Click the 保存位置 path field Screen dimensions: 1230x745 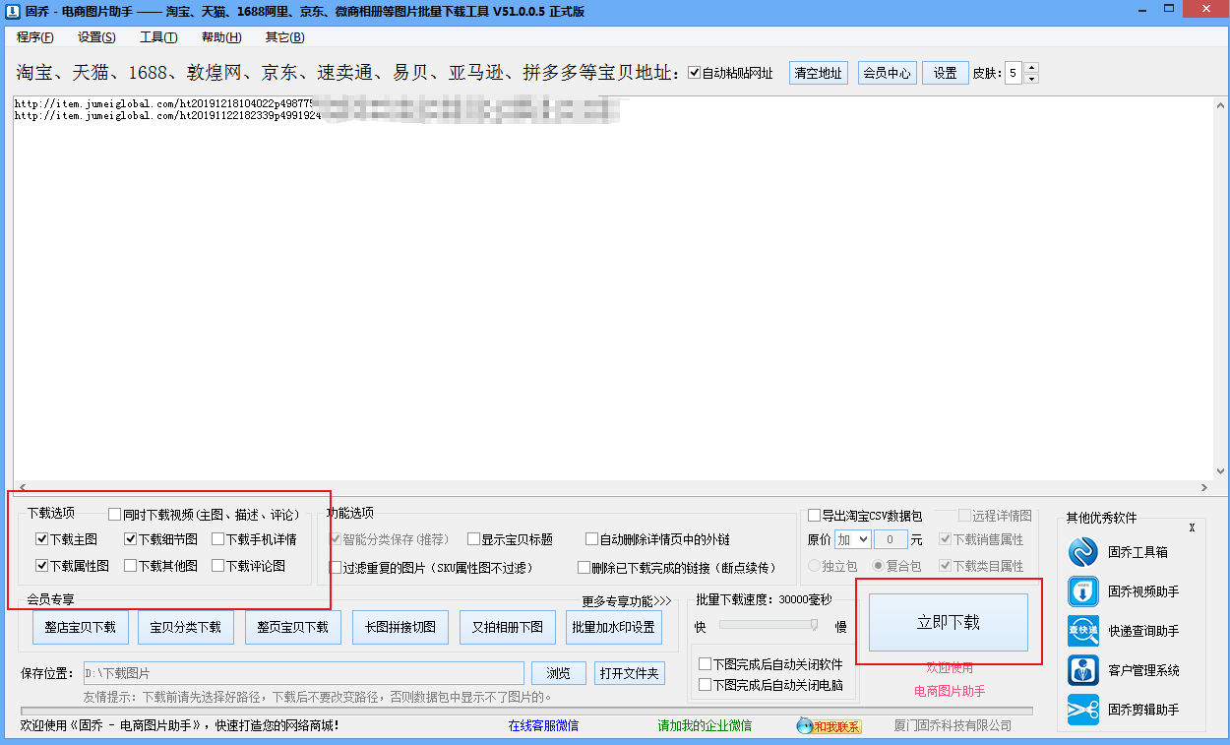tap(303, 673)
